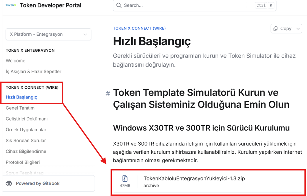Click the Token X logo icon
307x196 pixels.
(x=11, y=5)
